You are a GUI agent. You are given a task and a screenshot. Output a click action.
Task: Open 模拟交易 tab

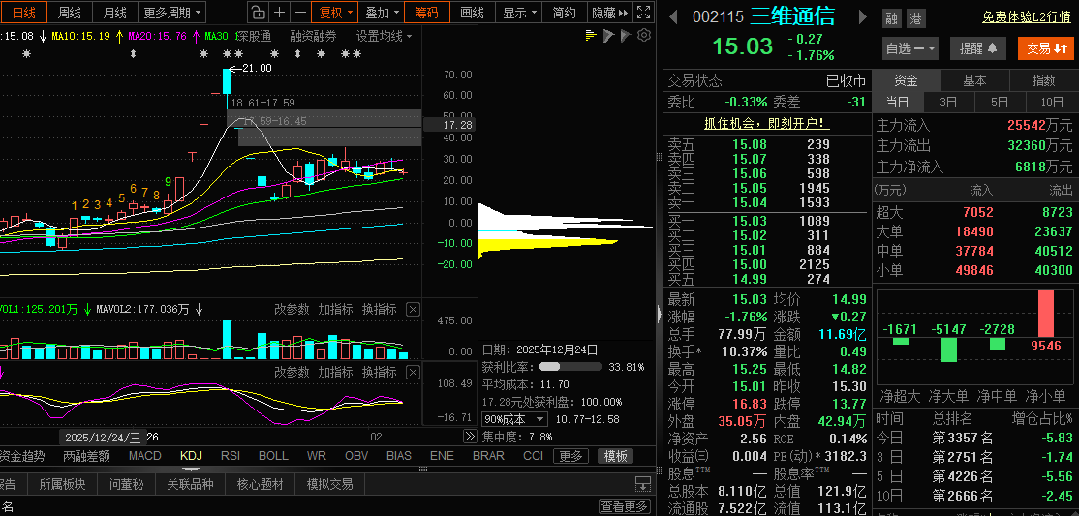pyautogui.click(x=330, y=484)
